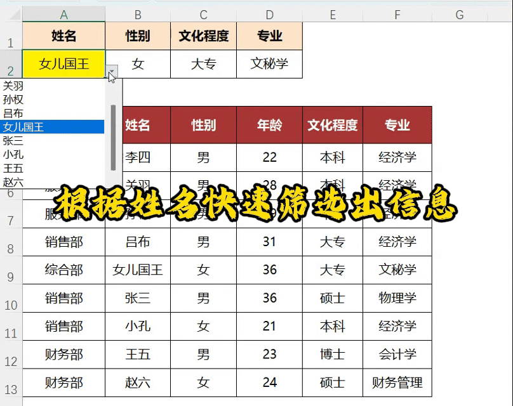
Task: Click age cell 24
Action: click(x=270, y=383)
